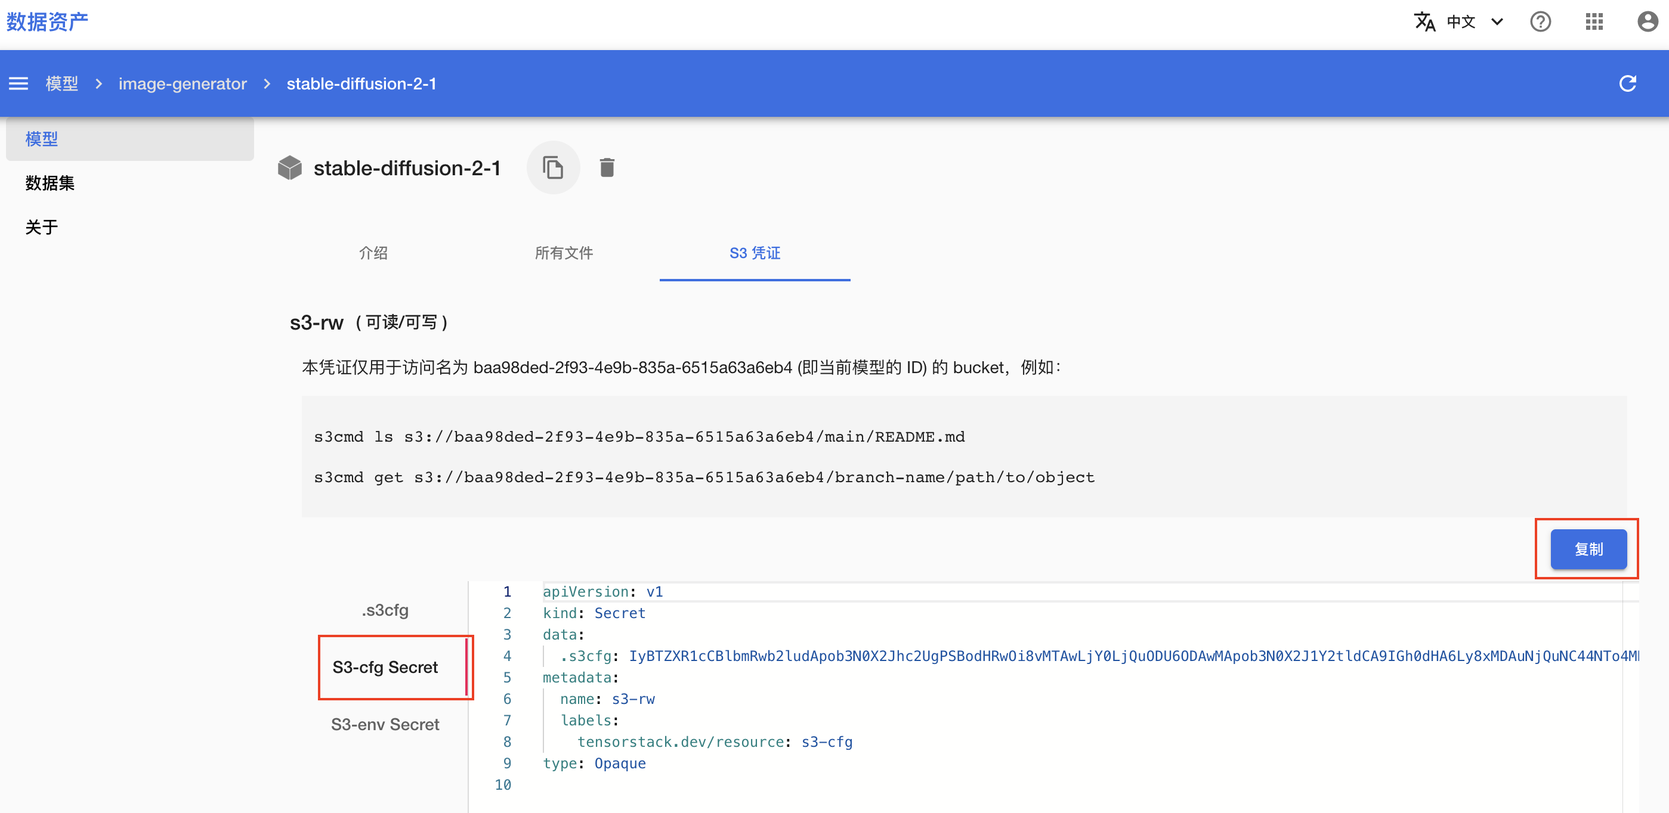Click the kind: Secret code line
Screen dimensions: 1669x813
pyautogui.click(x=594, y=613)
